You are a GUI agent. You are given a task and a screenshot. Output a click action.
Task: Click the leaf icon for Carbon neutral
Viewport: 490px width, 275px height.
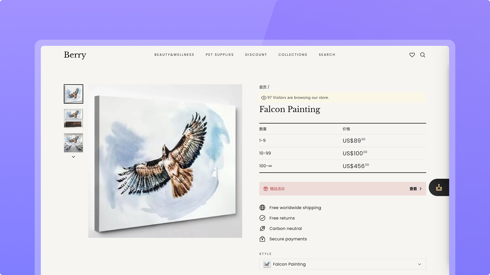[x=262, y=228]
